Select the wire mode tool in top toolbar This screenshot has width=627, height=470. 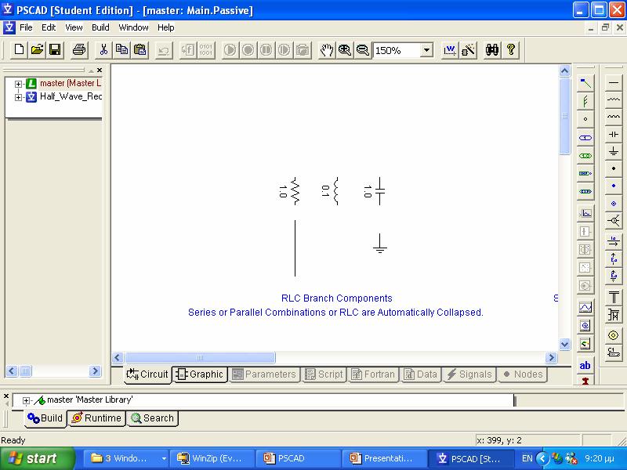coord(450,50)
